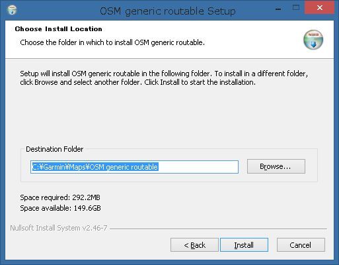Click the installer icon in the title bar
The height and width of the screenshot is (265, 339).
[x=12, y=10]
